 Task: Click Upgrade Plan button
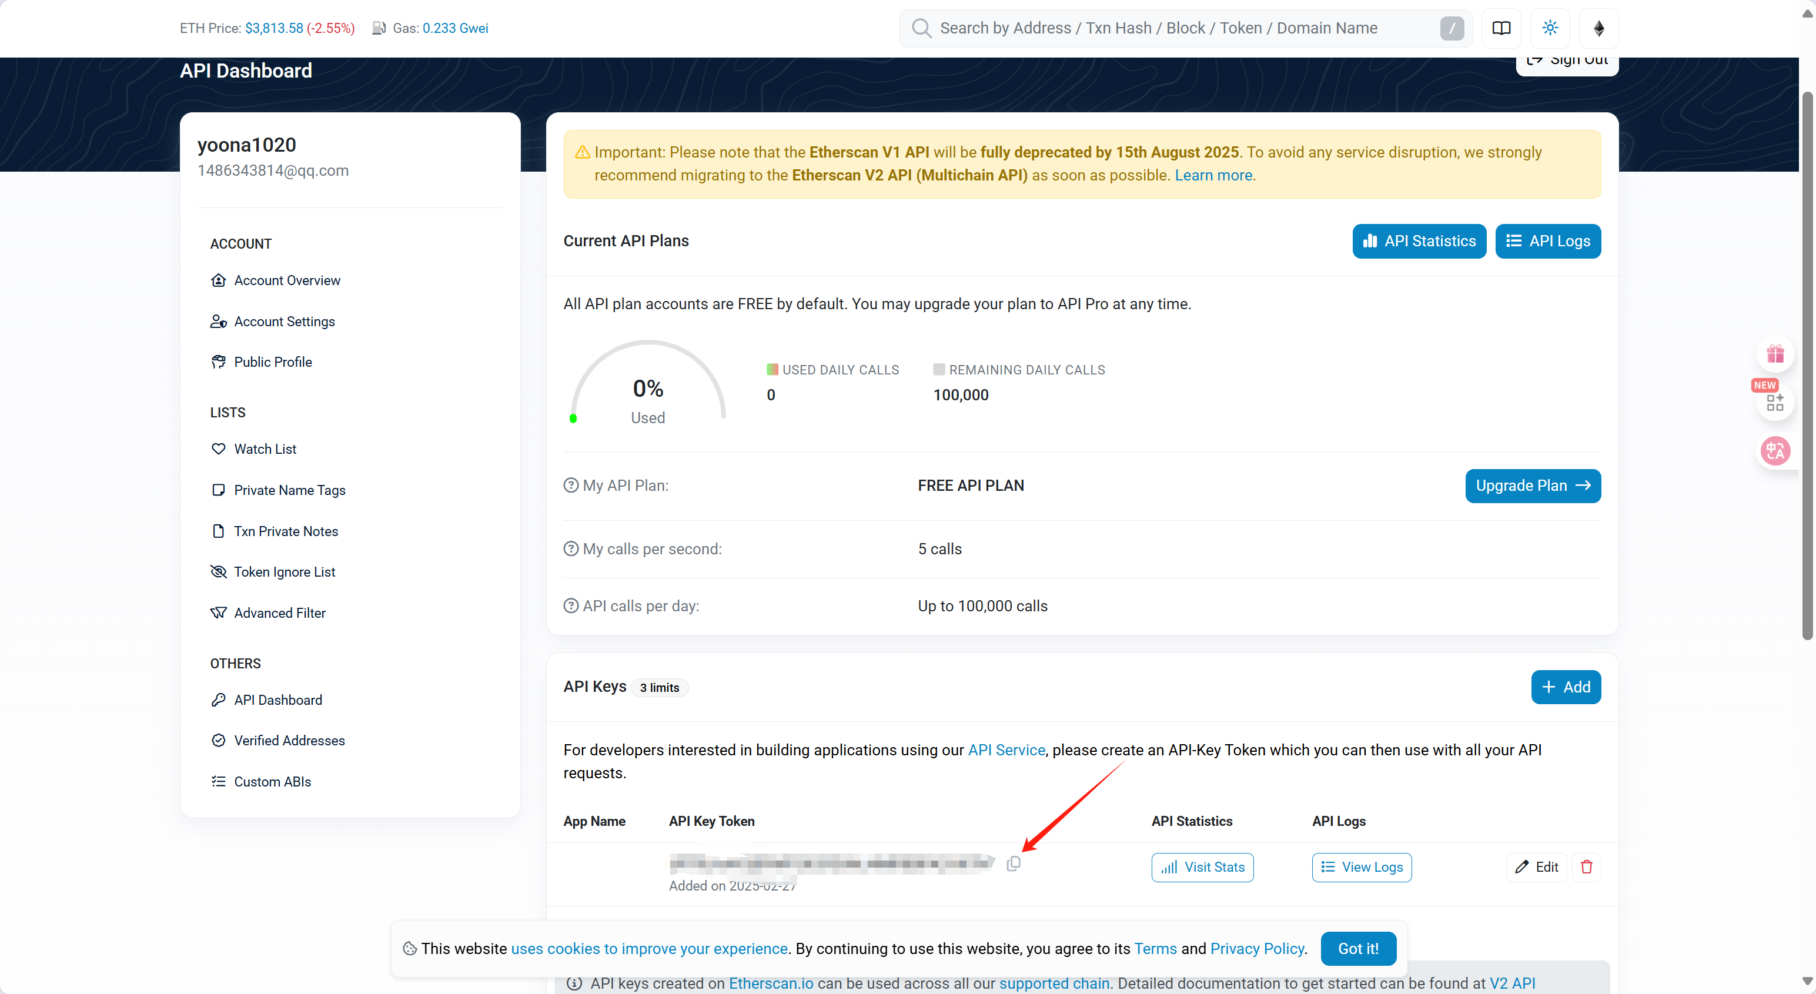point(1533,486)
